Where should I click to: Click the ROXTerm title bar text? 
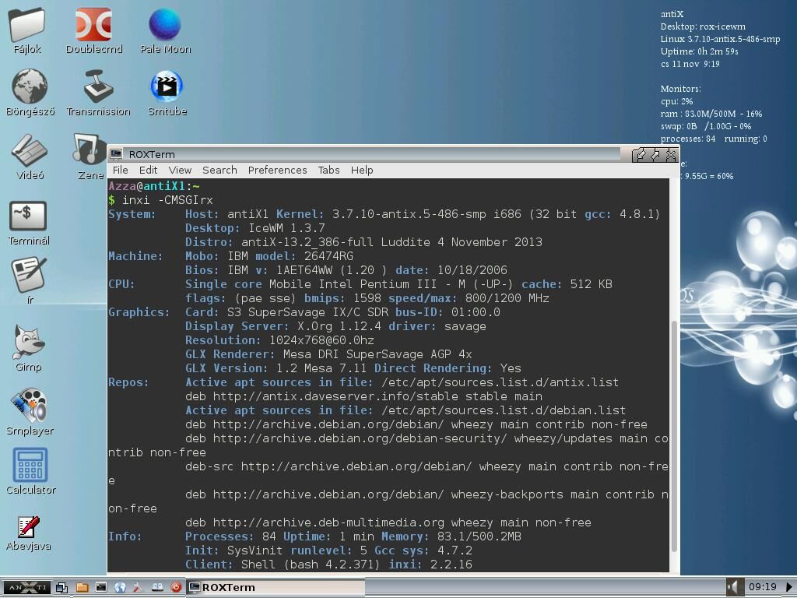click(152, 155)
